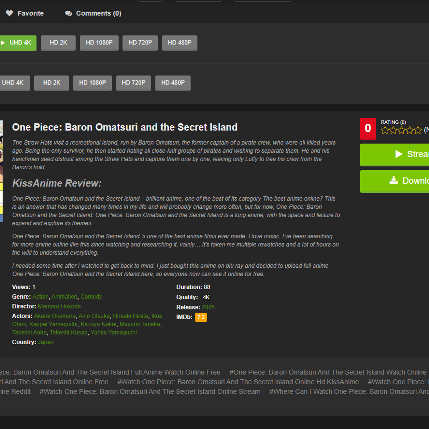429x429 pixels.
Task: Select HD 2K in first server row
Action: [58, 43]
